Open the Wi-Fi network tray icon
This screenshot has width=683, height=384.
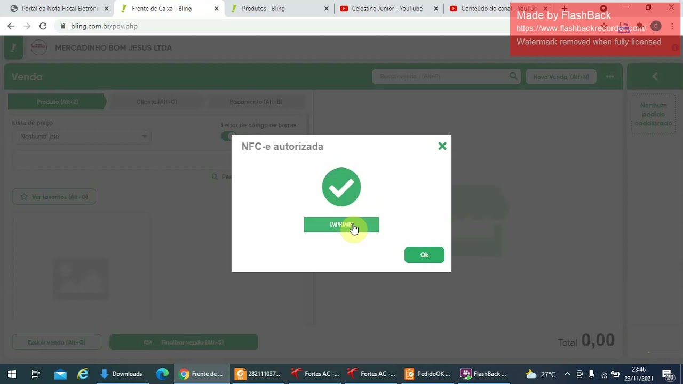pos(604,374)
